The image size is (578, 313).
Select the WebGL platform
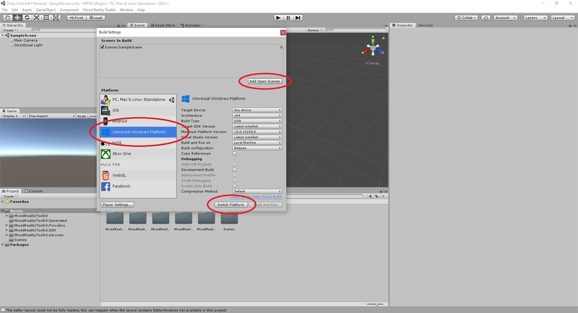[x=138, y=175]
